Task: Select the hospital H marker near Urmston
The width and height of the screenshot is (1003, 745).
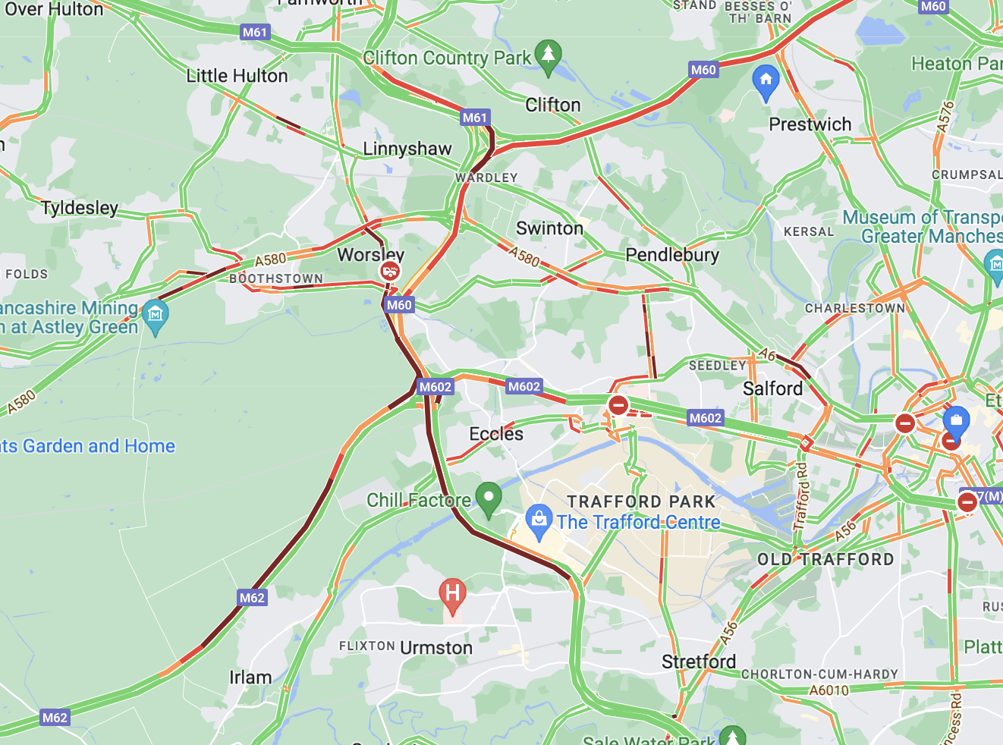Action: click(452, 594)
